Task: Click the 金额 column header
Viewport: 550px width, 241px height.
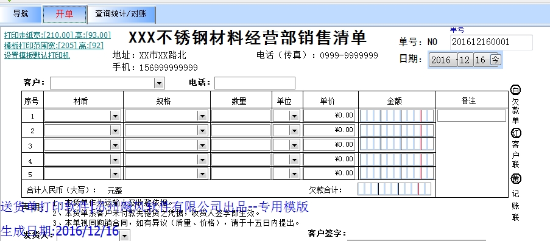Action: (394, 101)
